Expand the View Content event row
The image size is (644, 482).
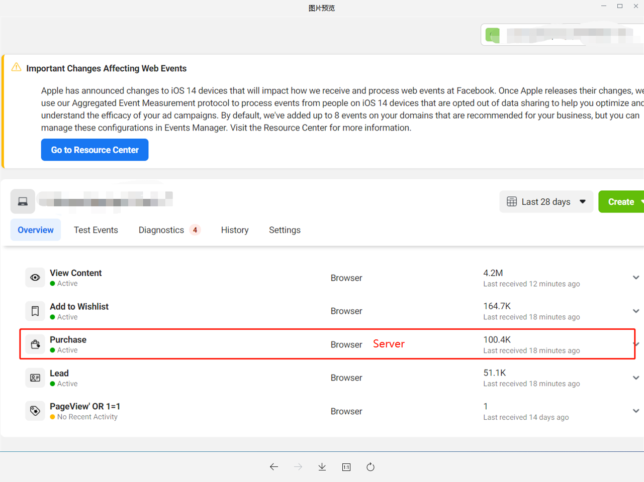point(636,278)
